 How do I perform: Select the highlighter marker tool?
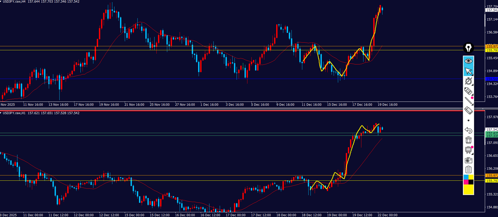468,91
